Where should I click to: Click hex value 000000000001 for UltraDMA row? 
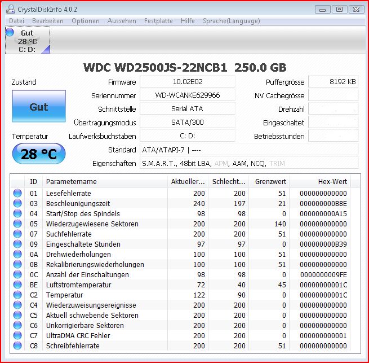(x=323, y=336)
